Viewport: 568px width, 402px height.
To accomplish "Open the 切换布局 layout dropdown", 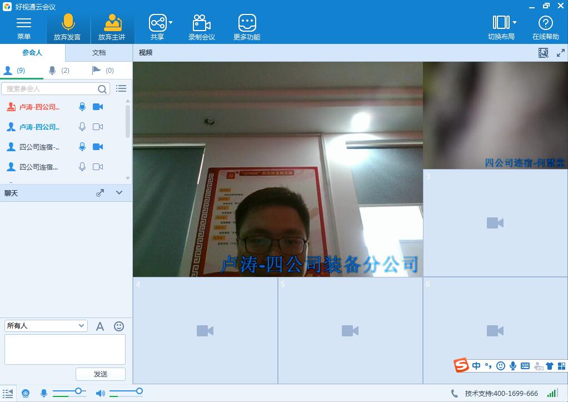I will click(515, 23).
